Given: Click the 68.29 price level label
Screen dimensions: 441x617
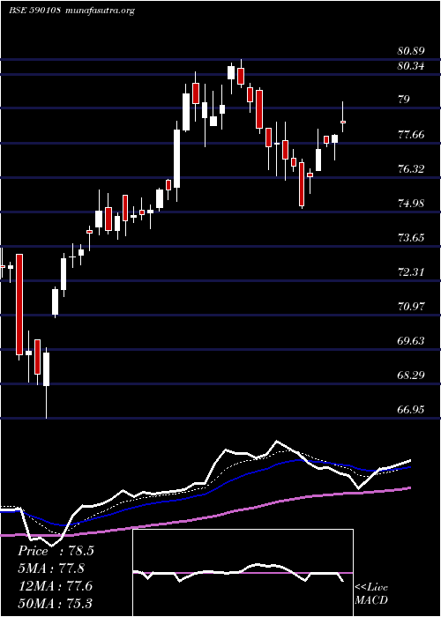Looking at the screenshot, I should (411, 375).
